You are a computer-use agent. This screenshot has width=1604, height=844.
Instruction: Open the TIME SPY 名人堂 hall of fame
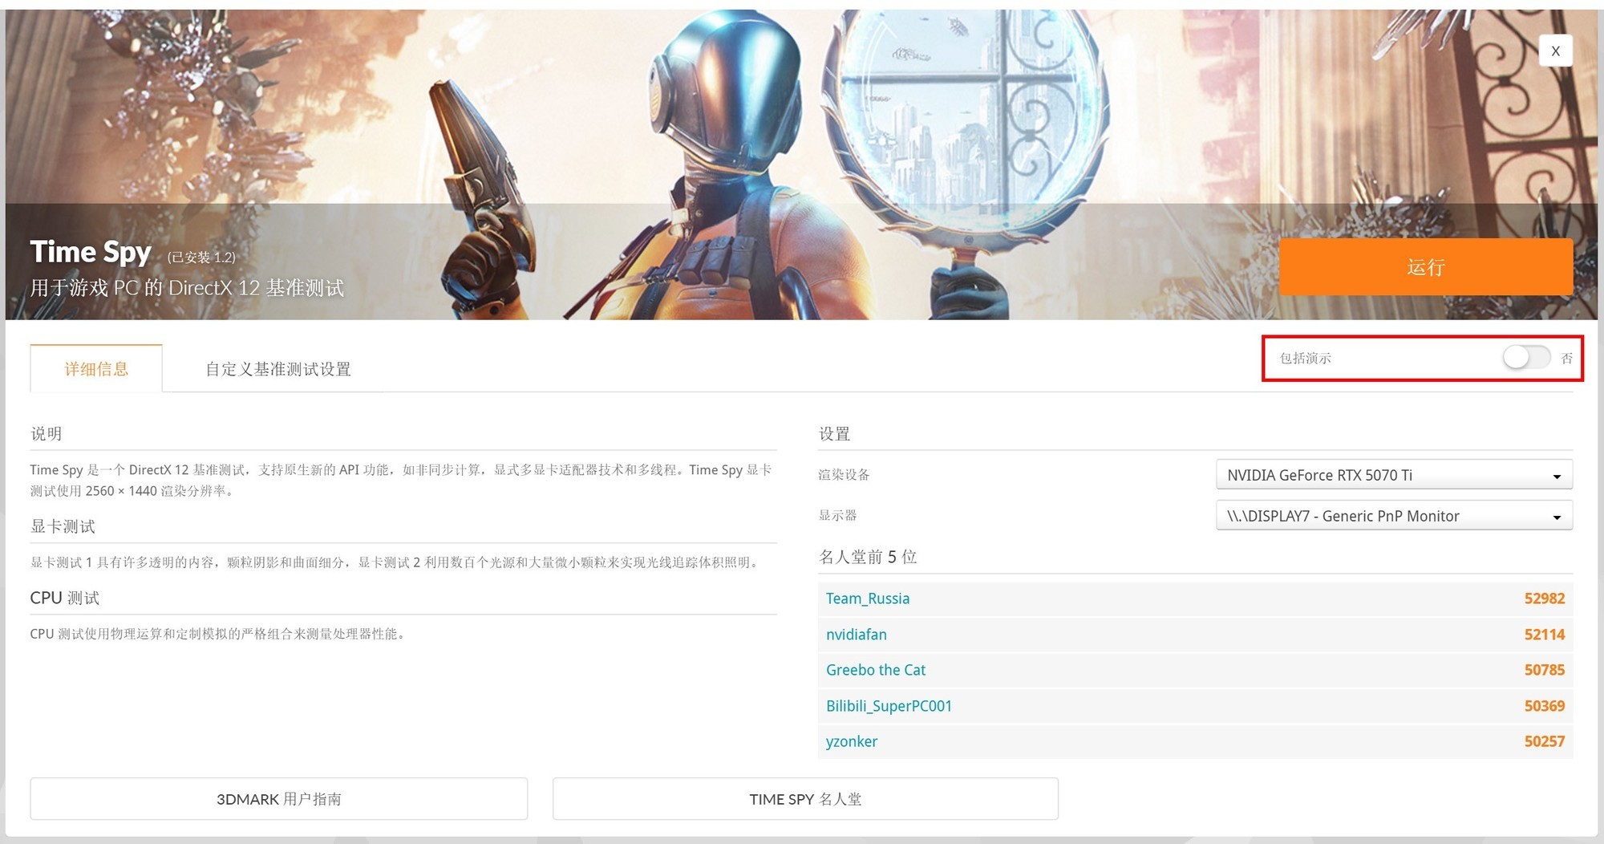point(804,798)
